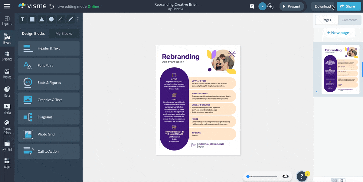Click the Present button
The width and height of the screenshot is (363, 182).
[291, 6]
